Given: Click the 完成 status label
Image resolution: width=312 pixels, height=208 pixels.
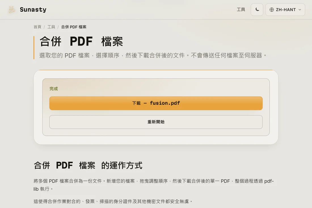Looking at the screenshot, I should pos(54,89).
